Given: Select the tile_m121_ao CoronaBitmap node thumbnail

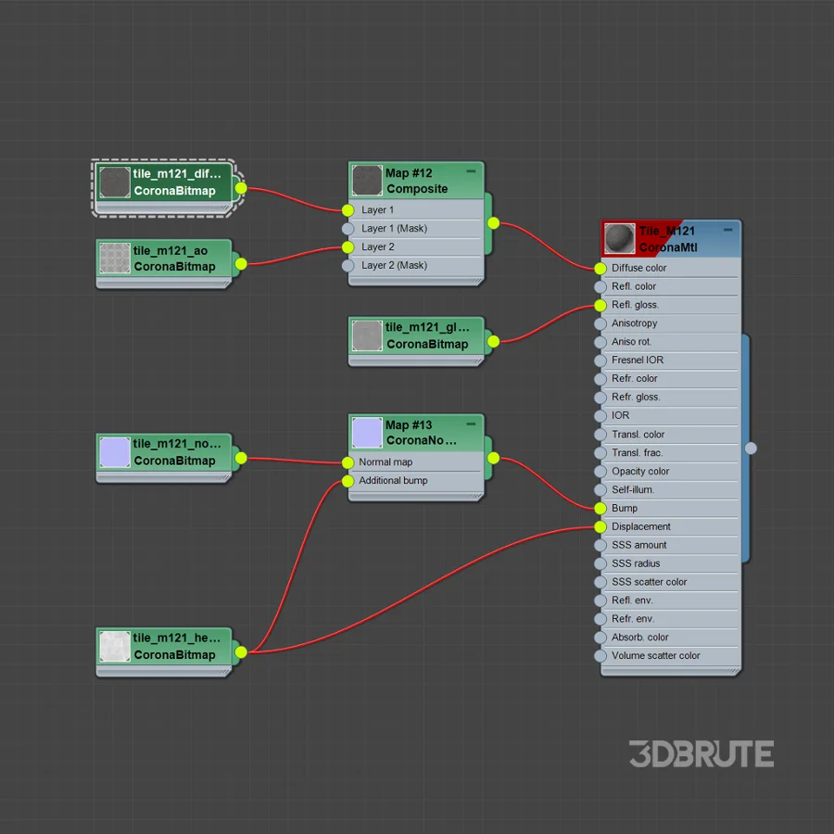Looking at the screenshot, I should coord(115,259).
